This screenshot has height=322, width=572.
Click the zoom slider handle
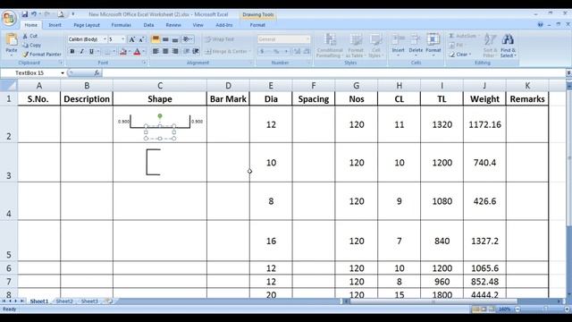[x=546, y=309]
